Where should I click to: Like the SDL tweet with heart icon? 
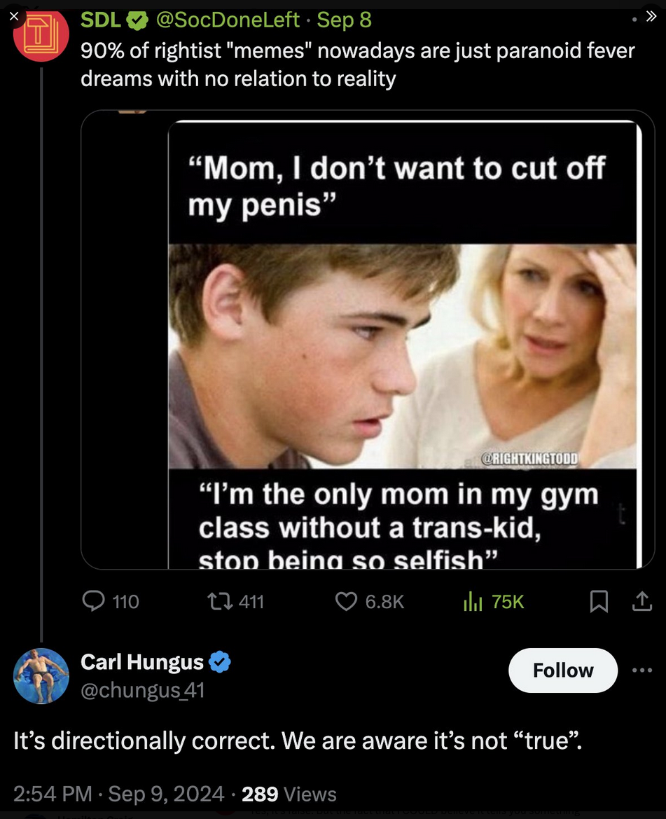pos(347,601)
